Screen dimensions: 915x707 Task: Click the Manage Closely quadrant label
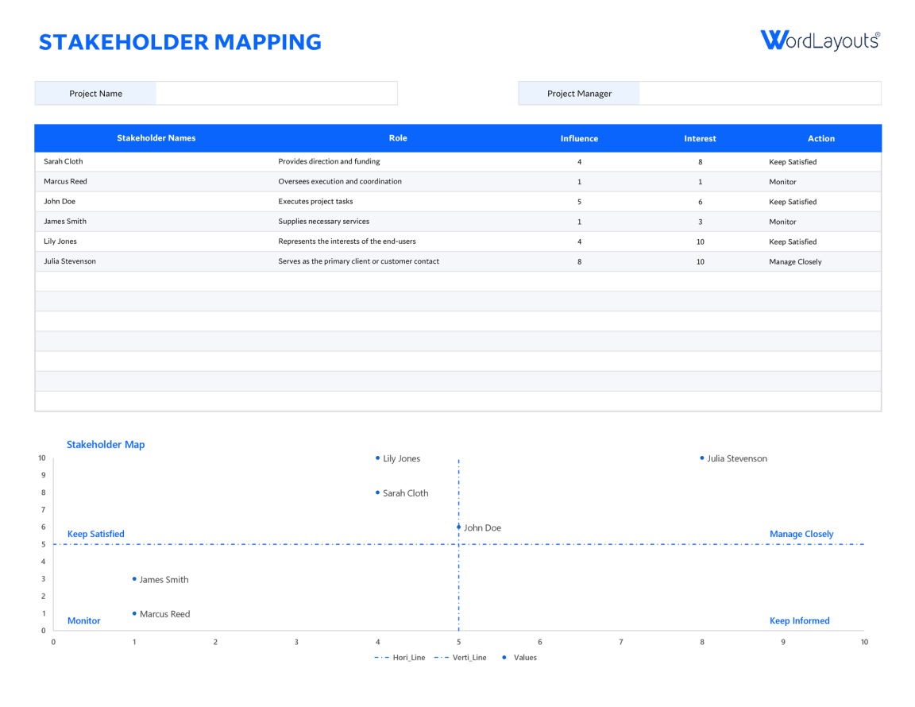(801, 533)
